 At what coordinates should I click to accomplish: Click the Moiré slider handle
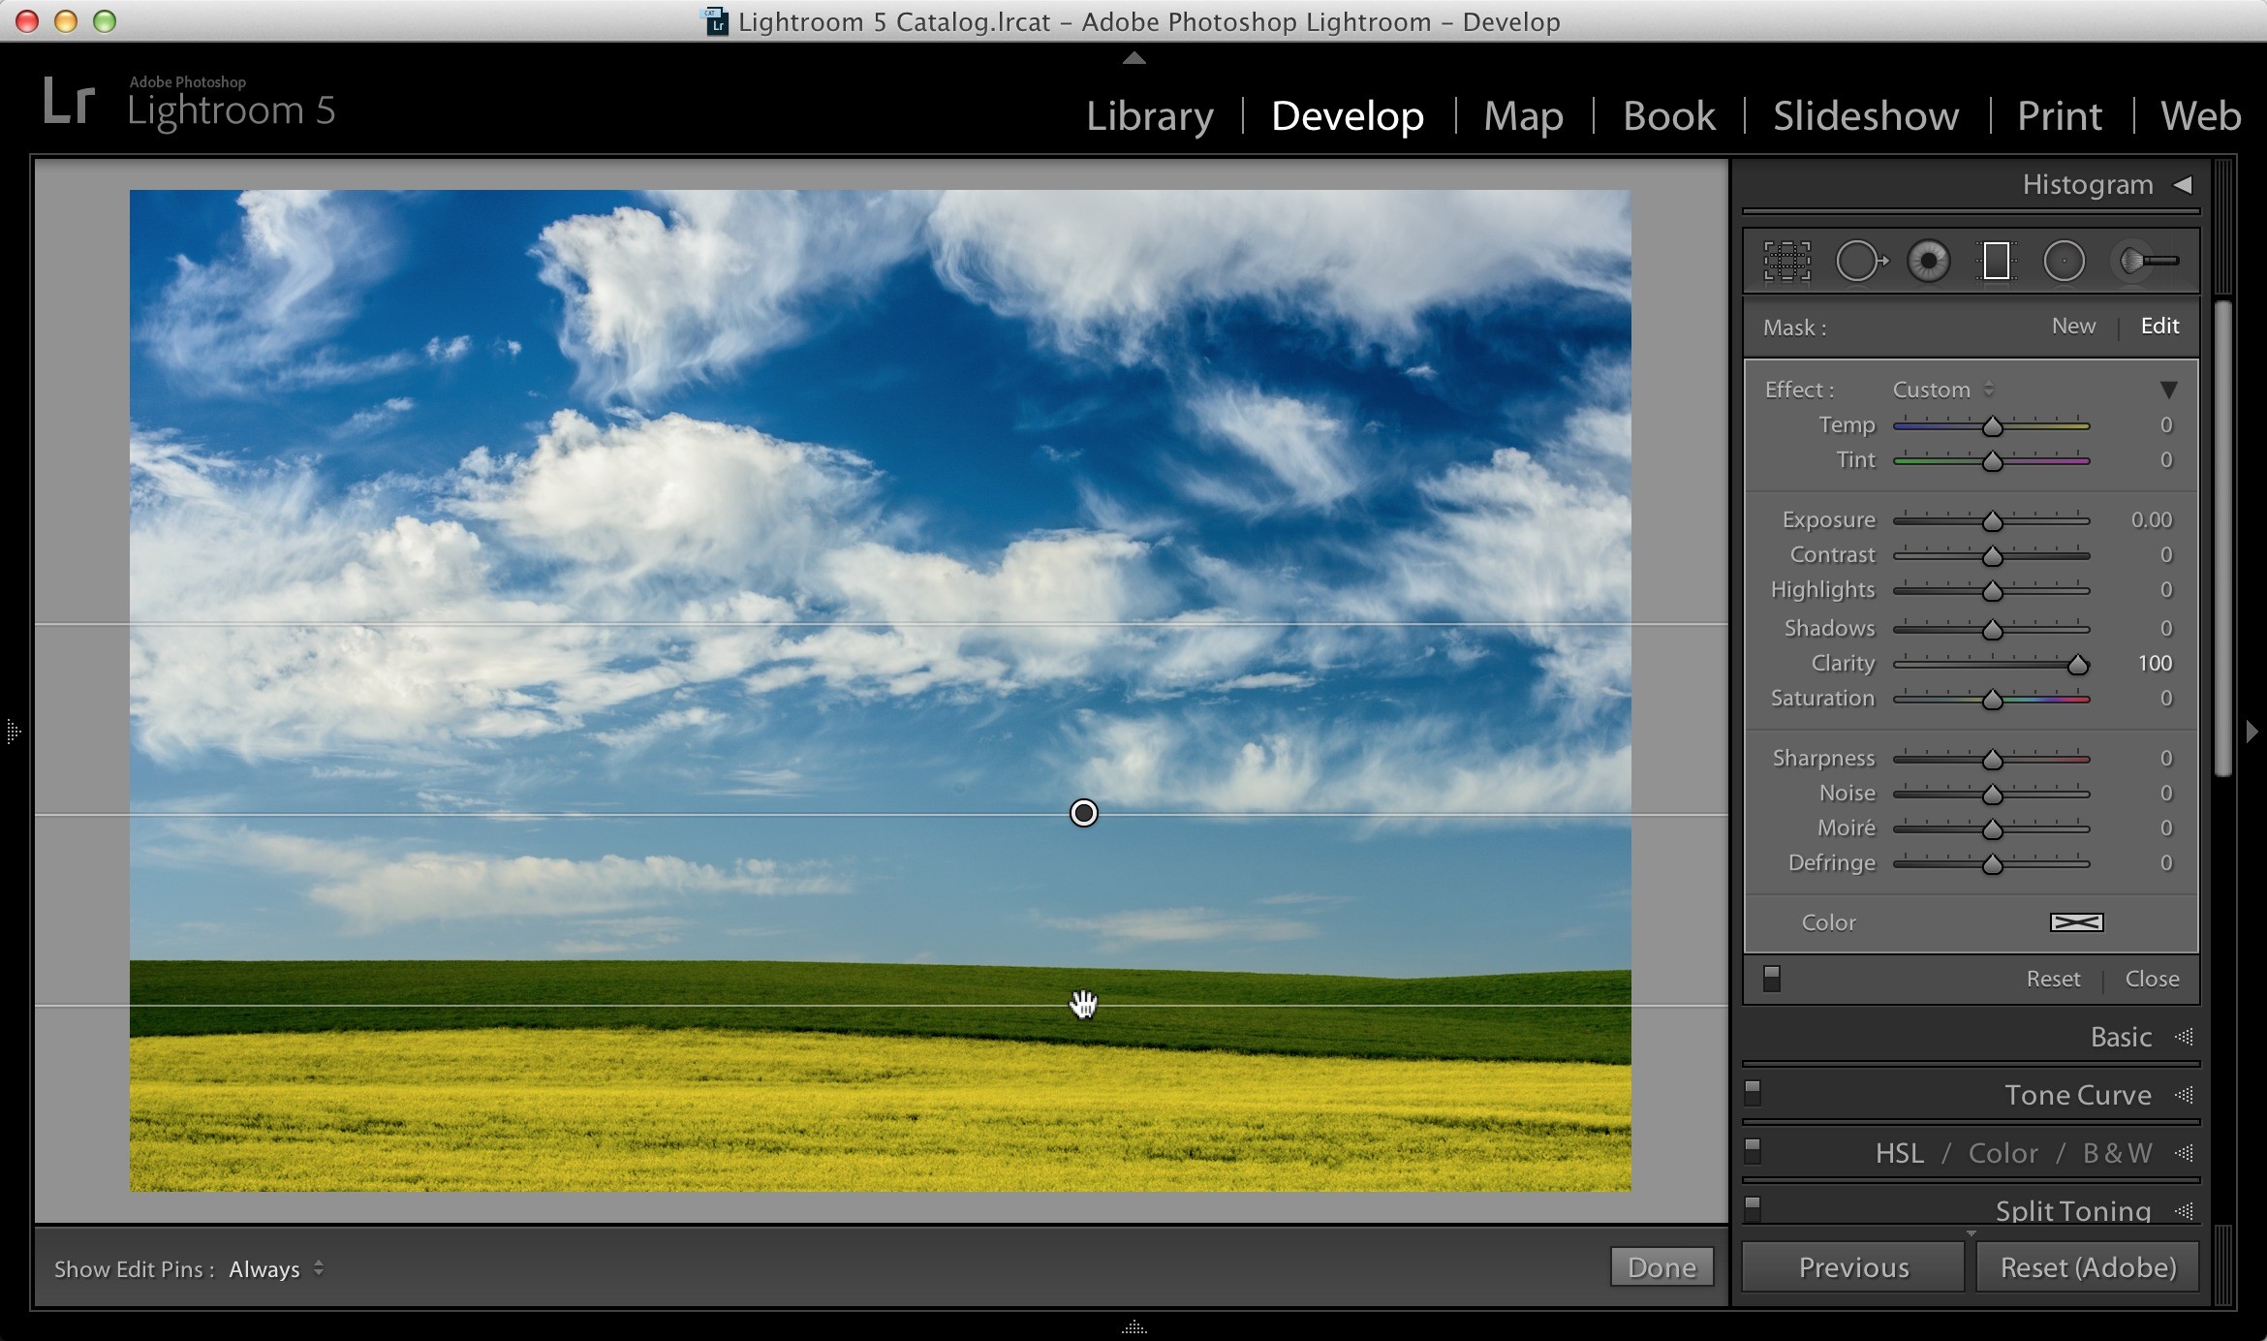pyautogui.click(x=1992, y=829)
